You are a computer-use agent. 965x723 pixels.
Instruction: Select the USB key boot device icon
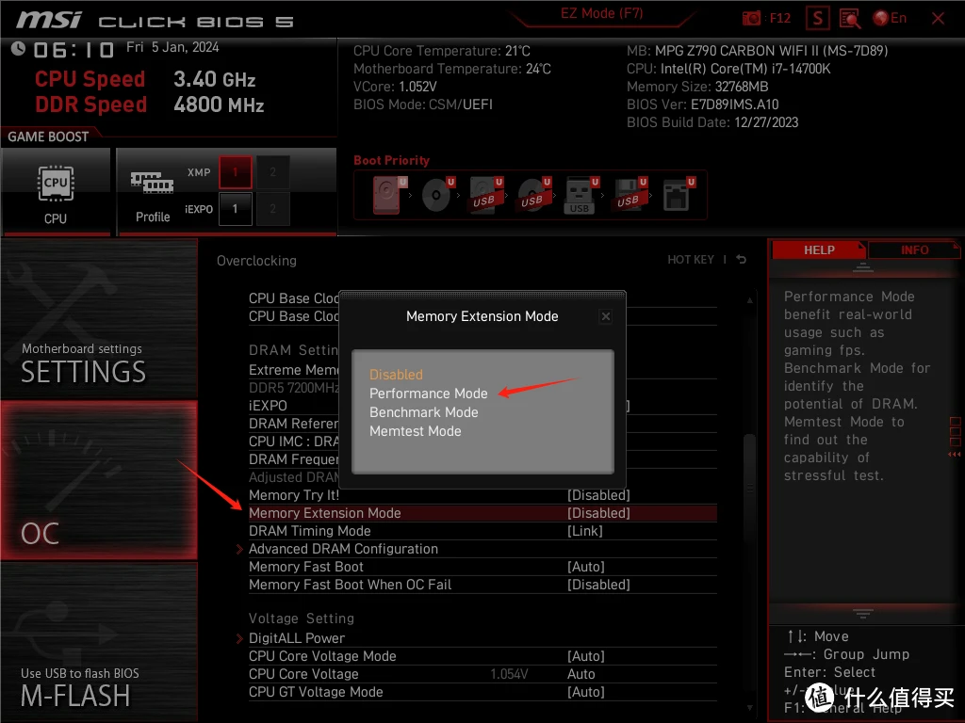(x=581, y=195)
